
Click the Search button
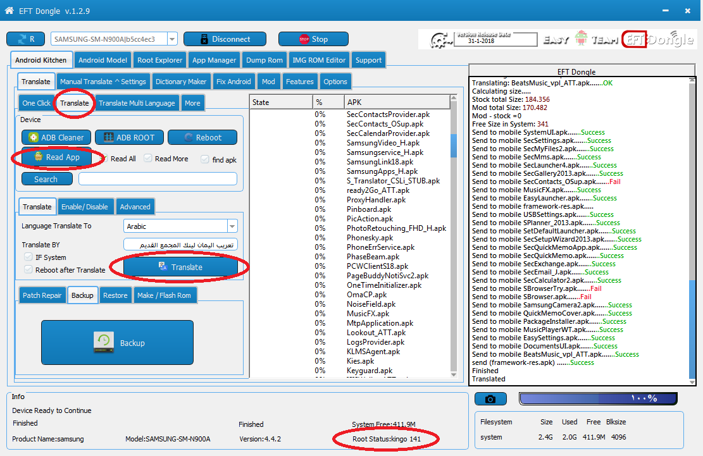[47, 179]
